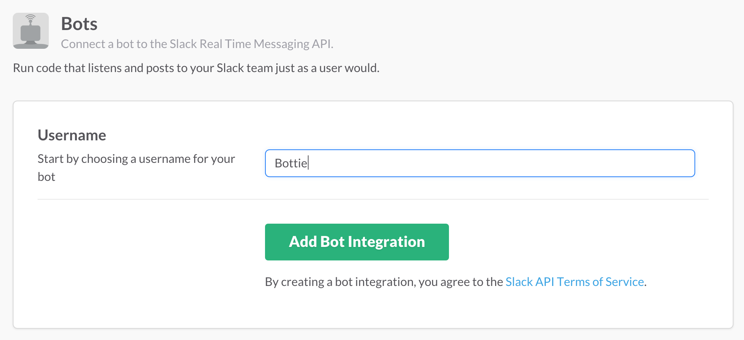Click the empty right side of the username field
The width and height of the screenshot is (744, 340).
(x=526, y=163)
